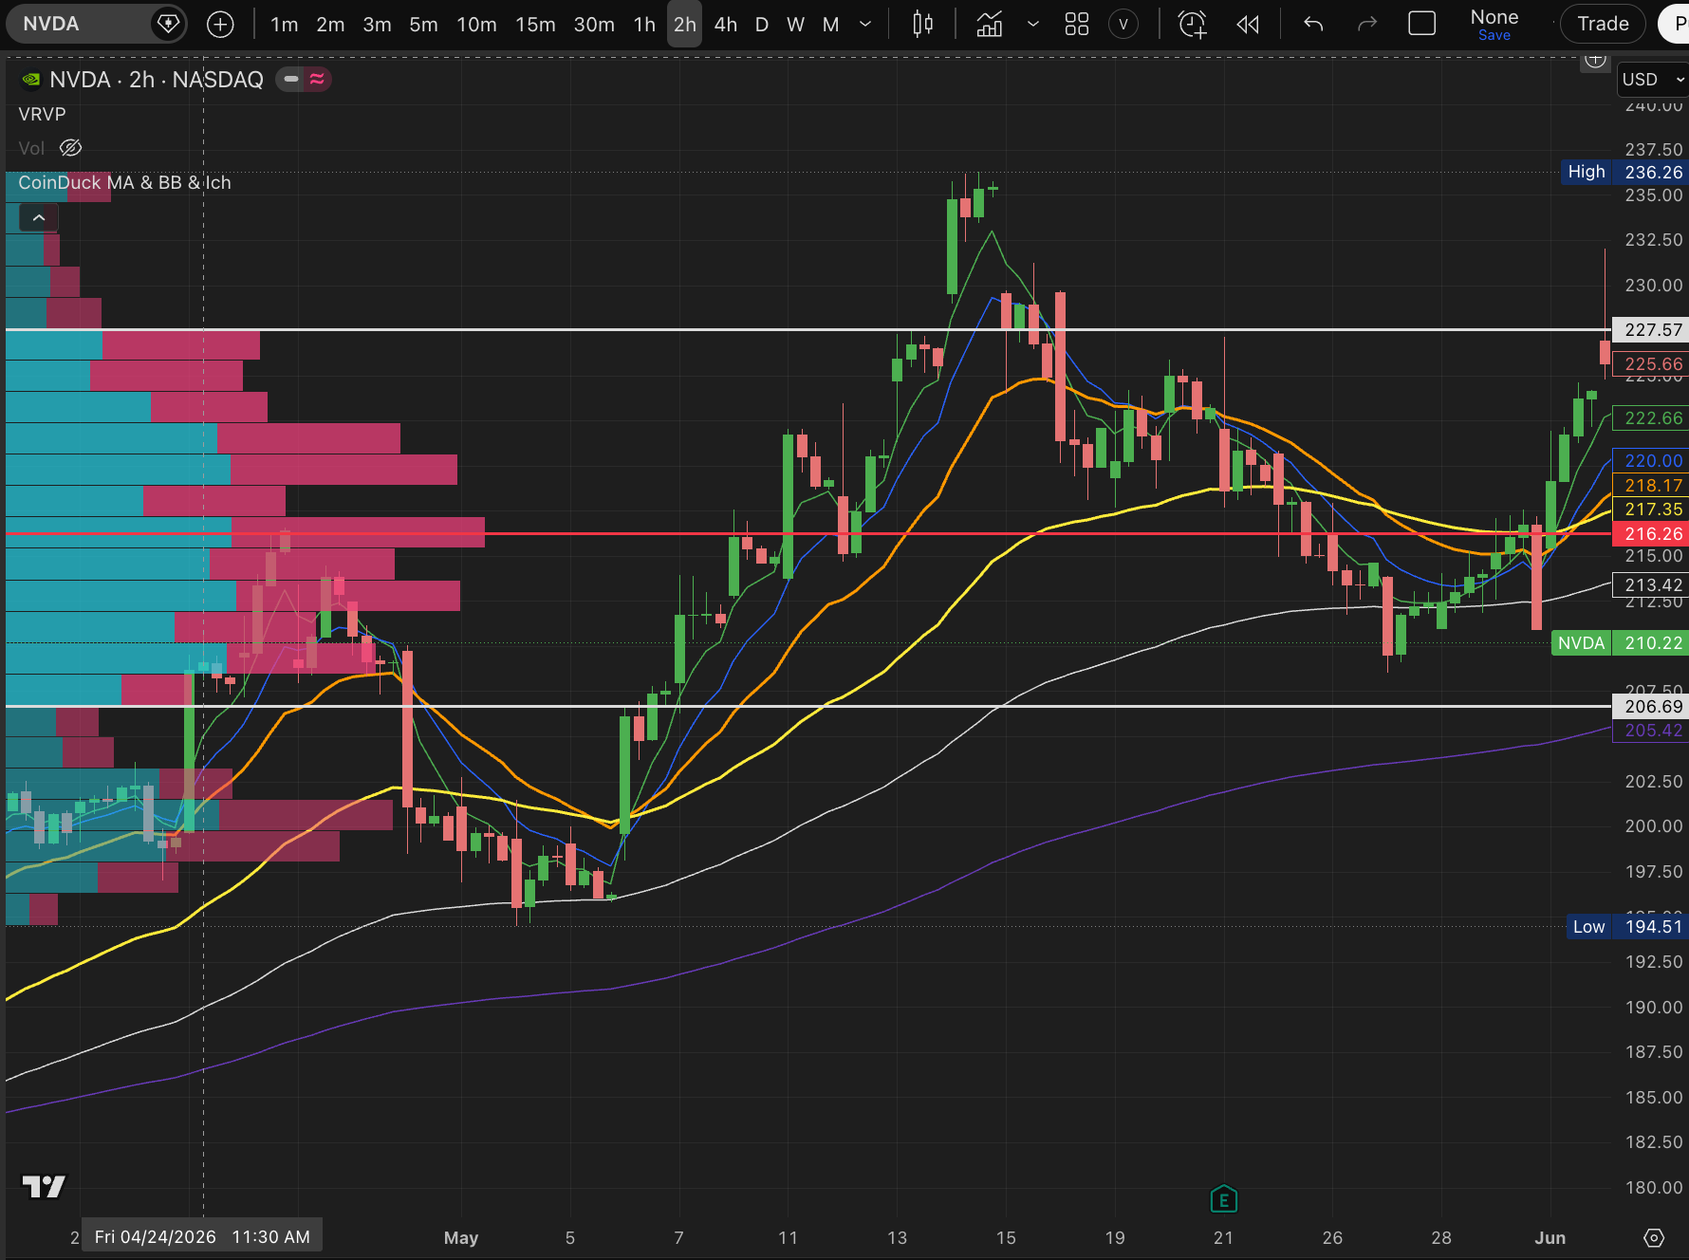Image resolution: width=1689 pixels, height=1260 pixels.
Task: Open the None Save layout menu
Action: (x=1494, y=25)
